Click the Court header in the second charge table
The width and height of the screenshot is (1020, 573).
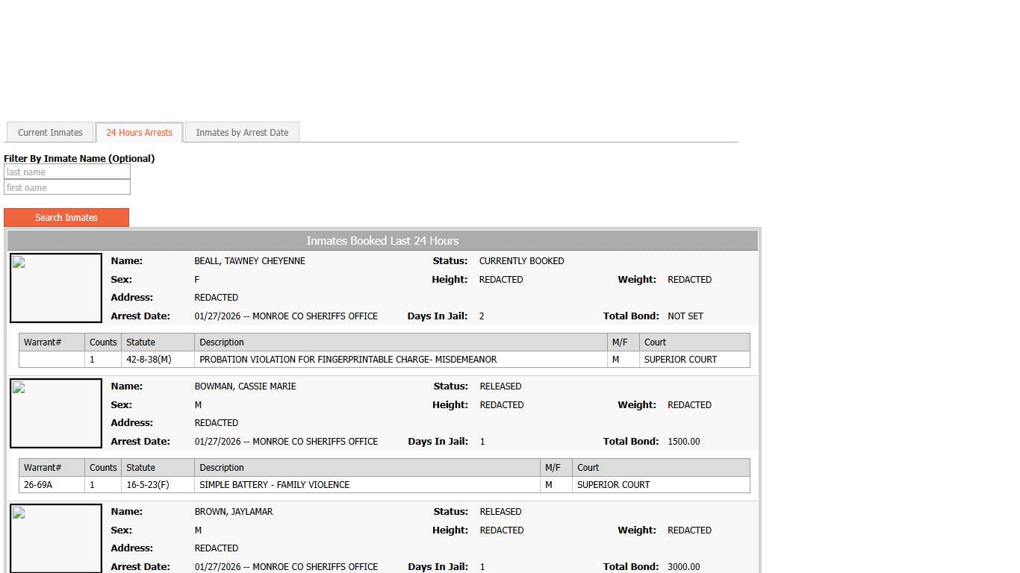point(588,468)
